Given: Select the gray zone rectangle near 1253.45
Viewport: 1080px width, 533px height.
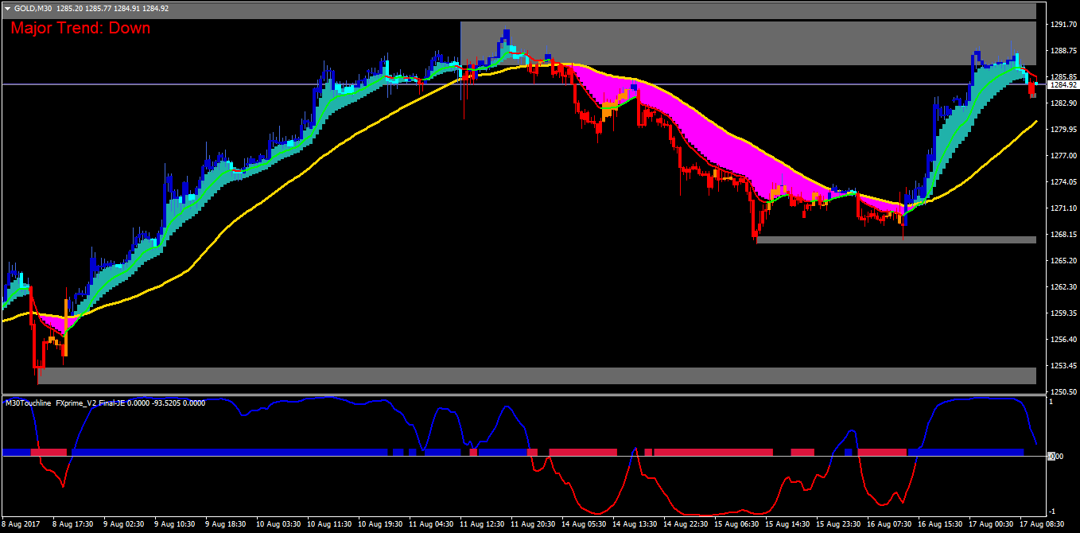Looking at the screenshot, I should pyautogui.click(x=537, y=375).
